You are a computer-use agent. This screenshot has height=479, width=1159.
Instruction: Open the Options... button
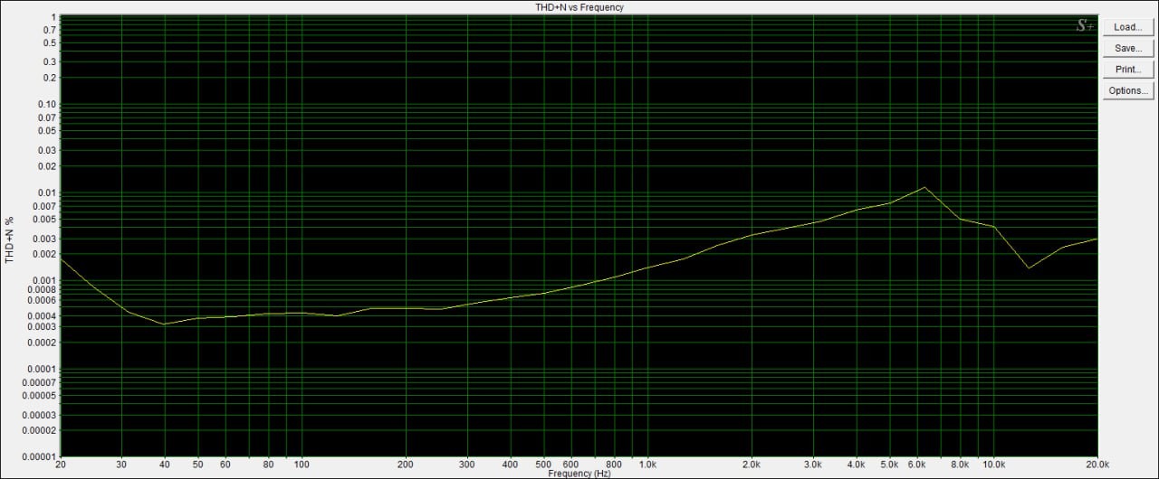coord(1127,90)
